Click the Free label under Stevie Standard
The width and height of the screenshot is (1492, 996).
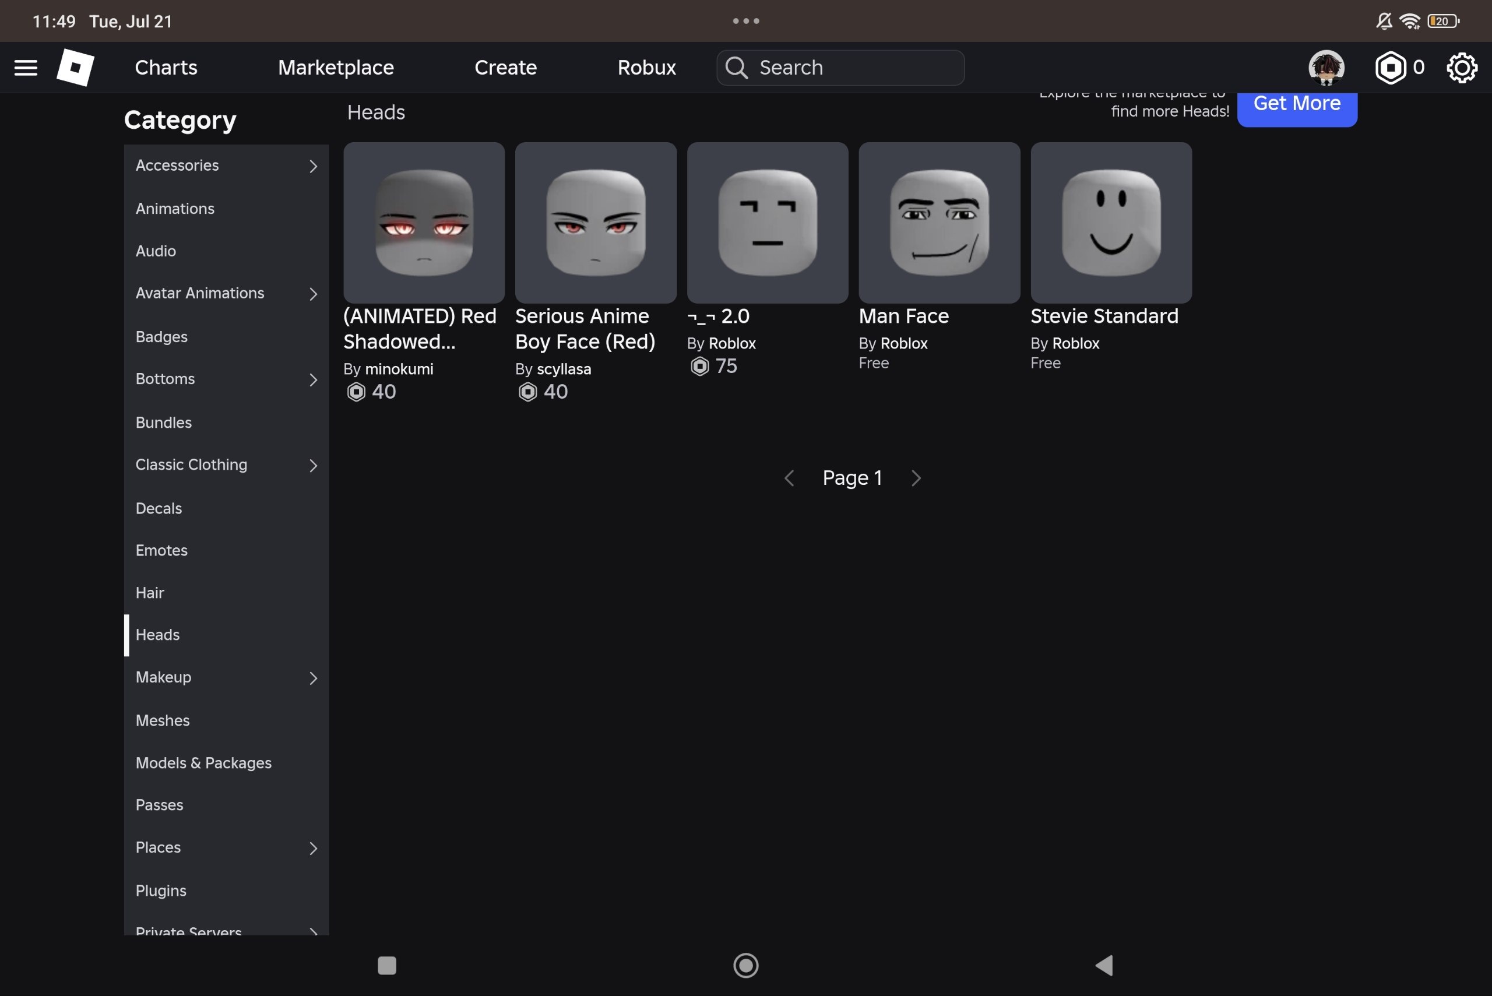pyautogui.click(x=1046, y=363)
